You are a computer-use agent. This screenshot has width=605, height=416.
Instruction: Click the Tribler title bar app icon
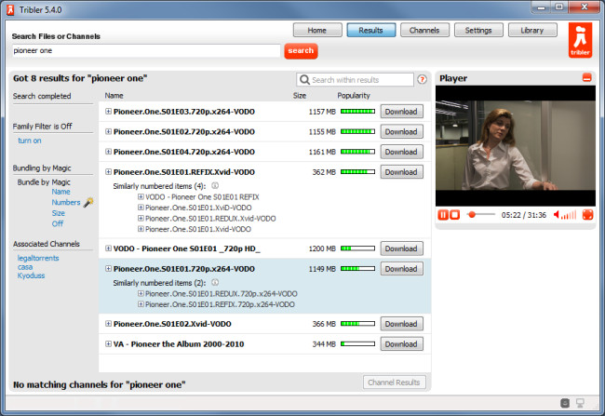(x=10, y=9)
